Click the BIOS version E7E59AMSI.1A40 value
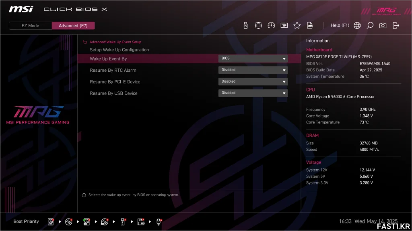This screenshot has height=231, width=412. [375, 64]
